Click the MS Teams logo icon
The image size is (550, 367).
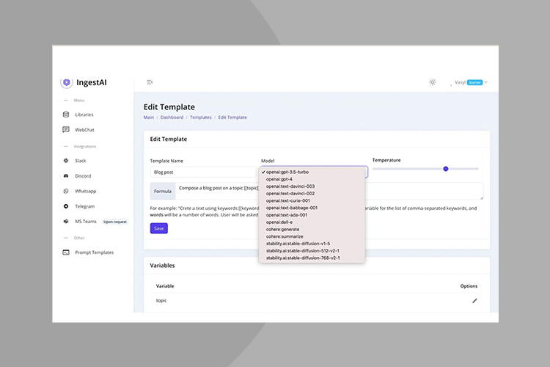66,221
